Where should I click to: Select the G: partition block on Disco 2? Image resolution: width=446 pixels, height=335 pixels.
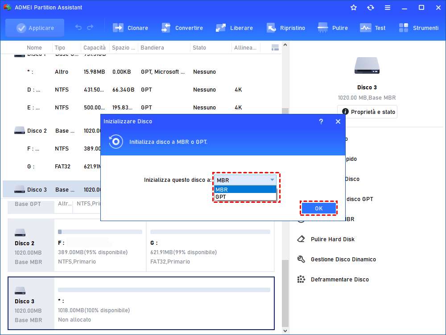(210, 245)
